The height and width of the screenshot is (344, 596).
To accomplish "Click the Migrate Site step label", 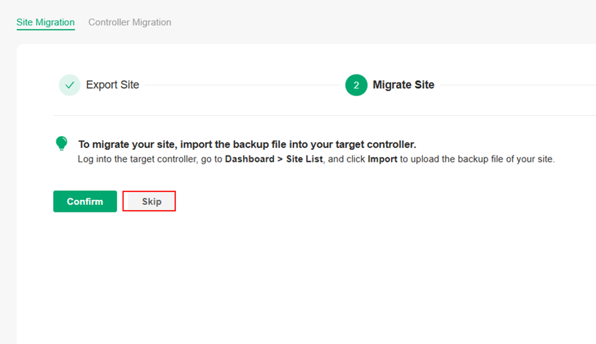I will (404, 85).
